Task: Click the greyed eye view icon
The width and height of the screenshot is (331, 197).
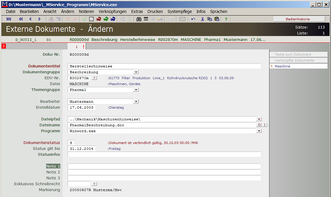Action: [153, 19]
